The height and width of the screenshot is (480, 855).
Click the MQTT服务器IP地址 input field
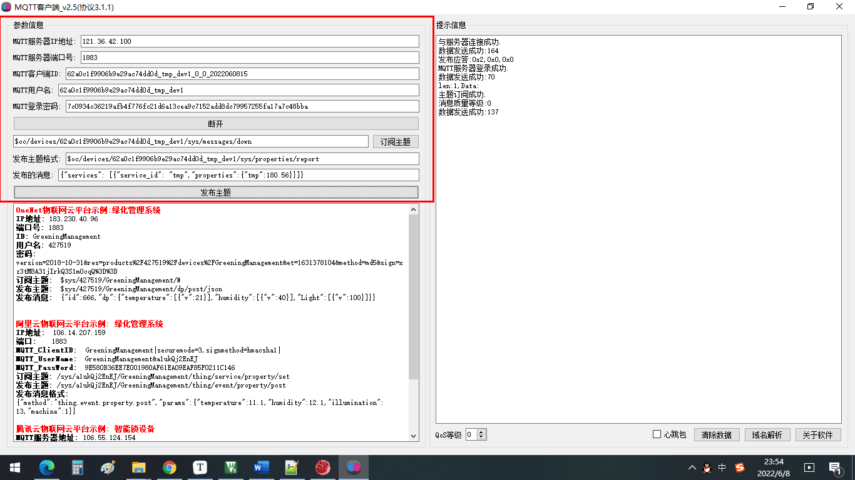click(x=250, y=41)
